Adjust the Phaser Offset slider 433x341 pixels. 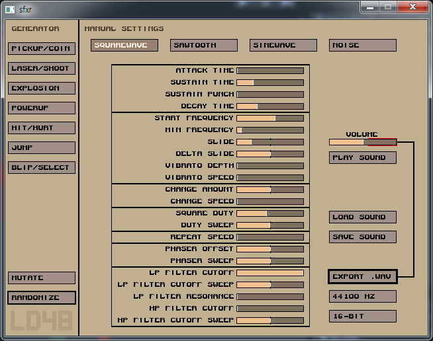[x=270, y=249]
